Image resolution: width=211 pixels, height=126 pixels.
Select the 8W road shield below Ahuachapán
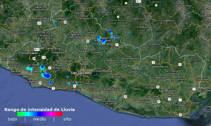tap(34, 58)
